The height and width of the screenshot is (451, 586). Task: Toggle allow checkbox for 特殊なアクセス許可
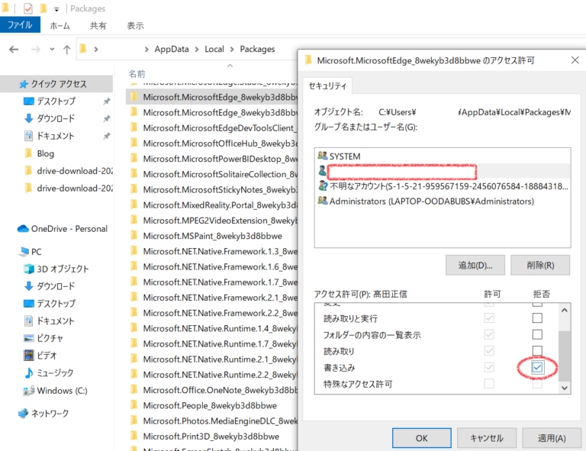[x=489, y=383]
